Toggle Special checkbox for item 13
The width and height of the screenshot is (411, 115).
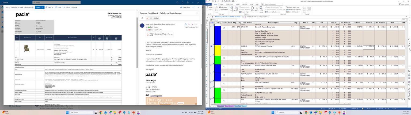click(224, 28)
